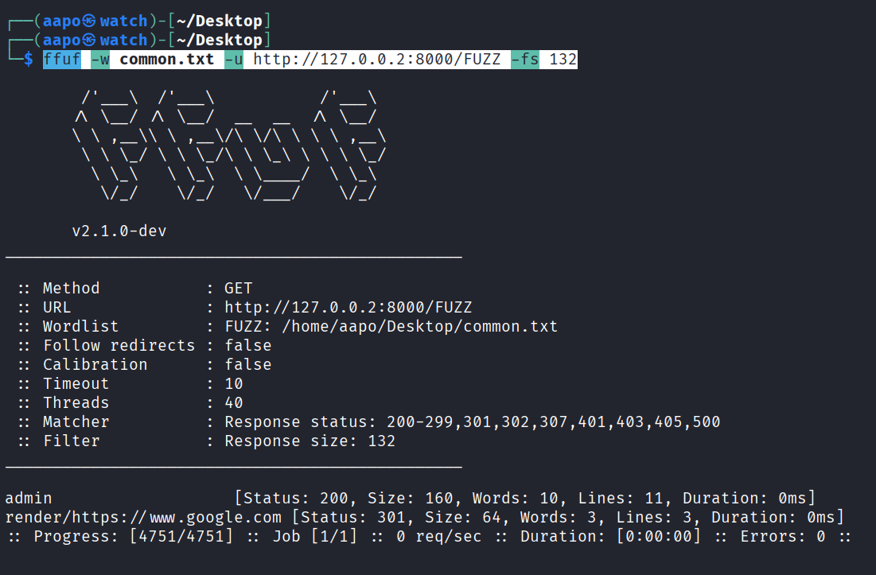Click the target URL in the typed command
This screenshot has width=876, height=575.
click(x=377, y=60)
